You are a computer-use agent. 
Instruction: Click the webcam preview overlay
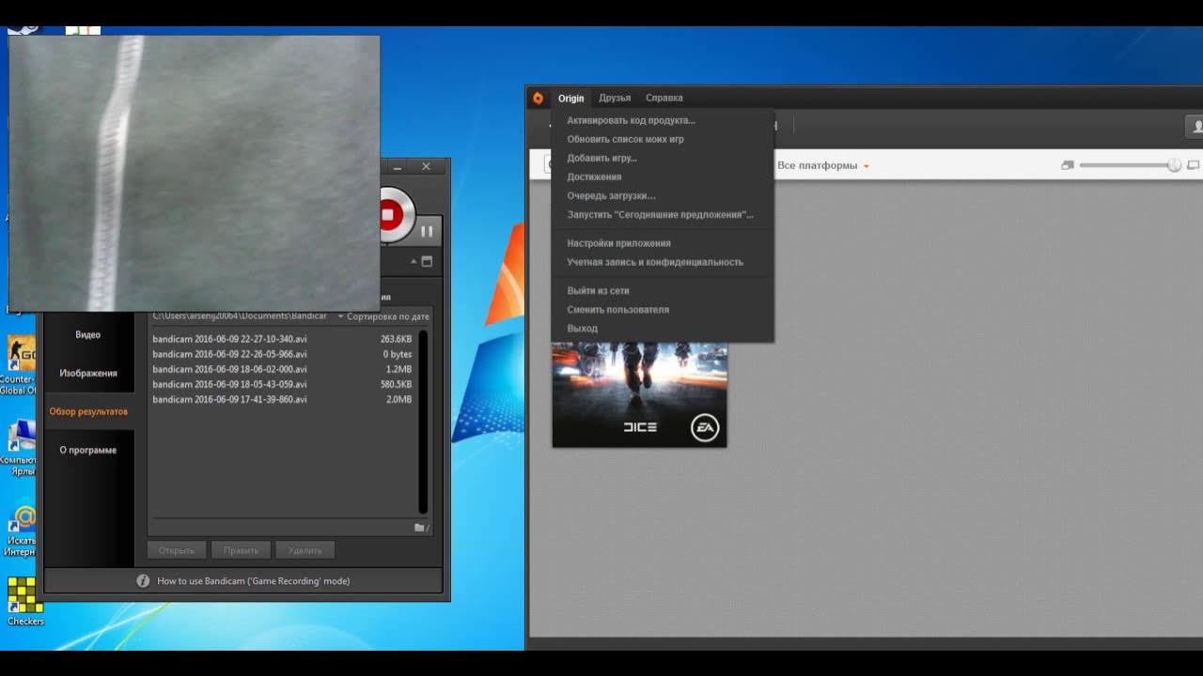[x=195, y=173]
